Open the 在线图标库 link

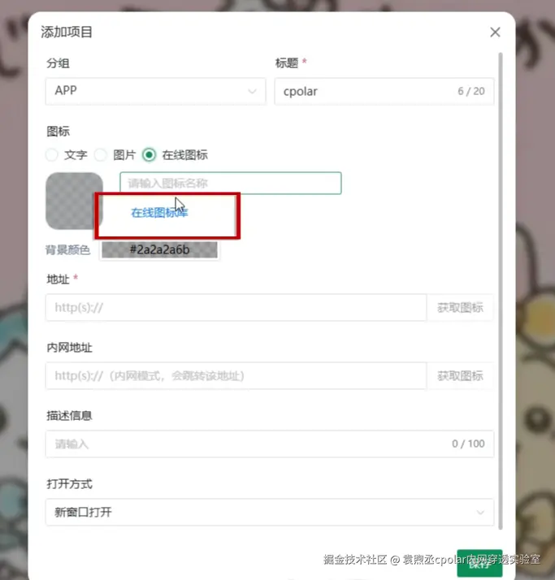coord(159,213)
